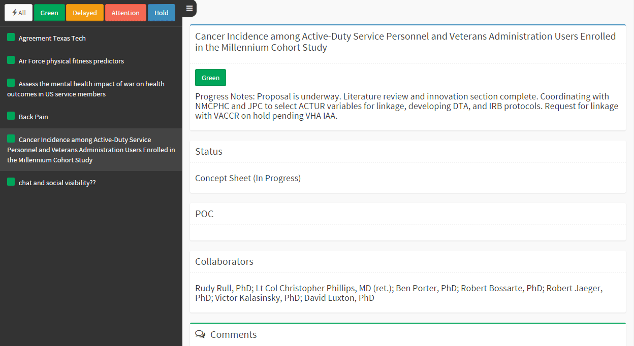Click green status square beside chat and social visibility

(11, 182)
